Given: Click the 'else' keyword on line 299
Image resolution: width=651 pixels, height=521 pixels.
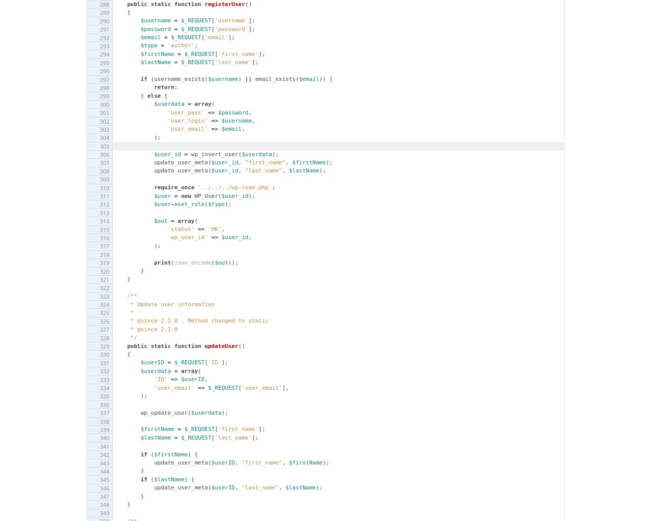Looking at the screenshot, I should pos(154,96).
